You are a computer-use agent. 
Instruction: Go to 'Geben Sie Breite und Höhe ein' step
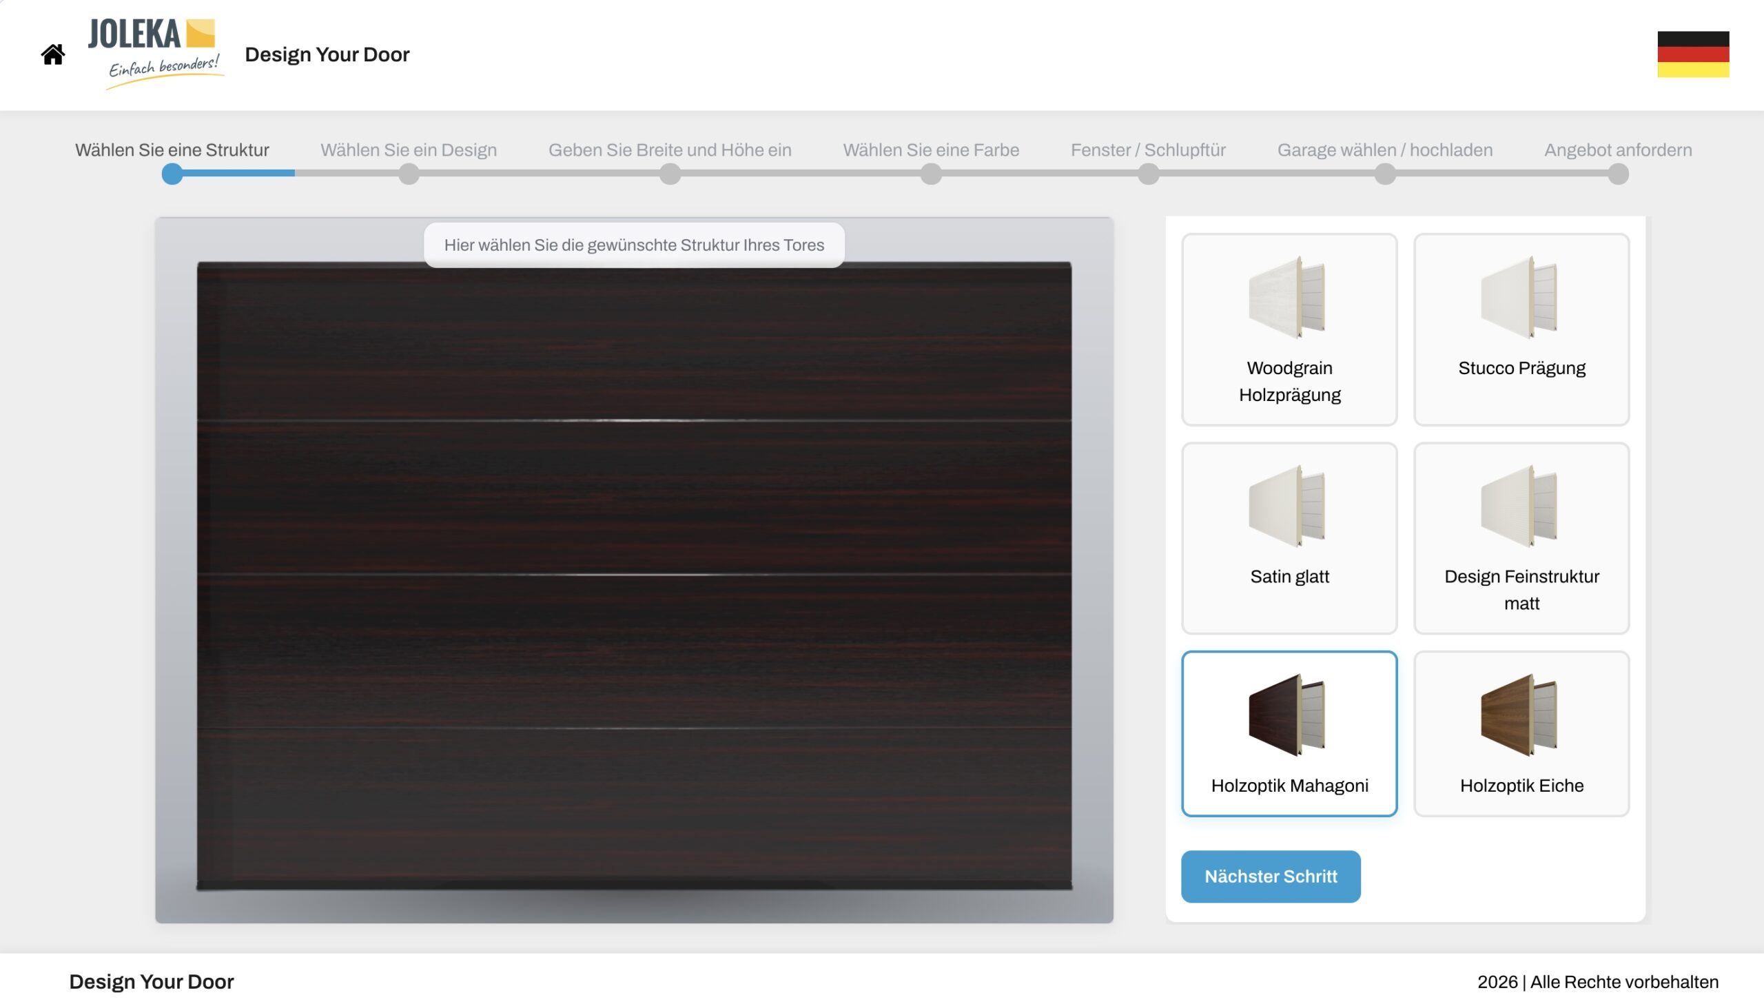[x=670, y=150]
